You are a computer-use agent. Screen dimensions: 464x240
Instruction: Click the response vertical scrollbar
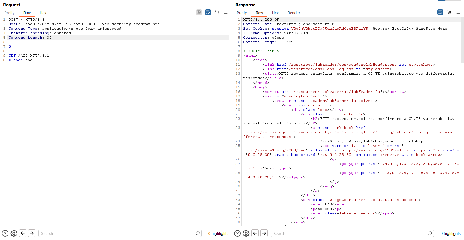click(x=462, y=41)
